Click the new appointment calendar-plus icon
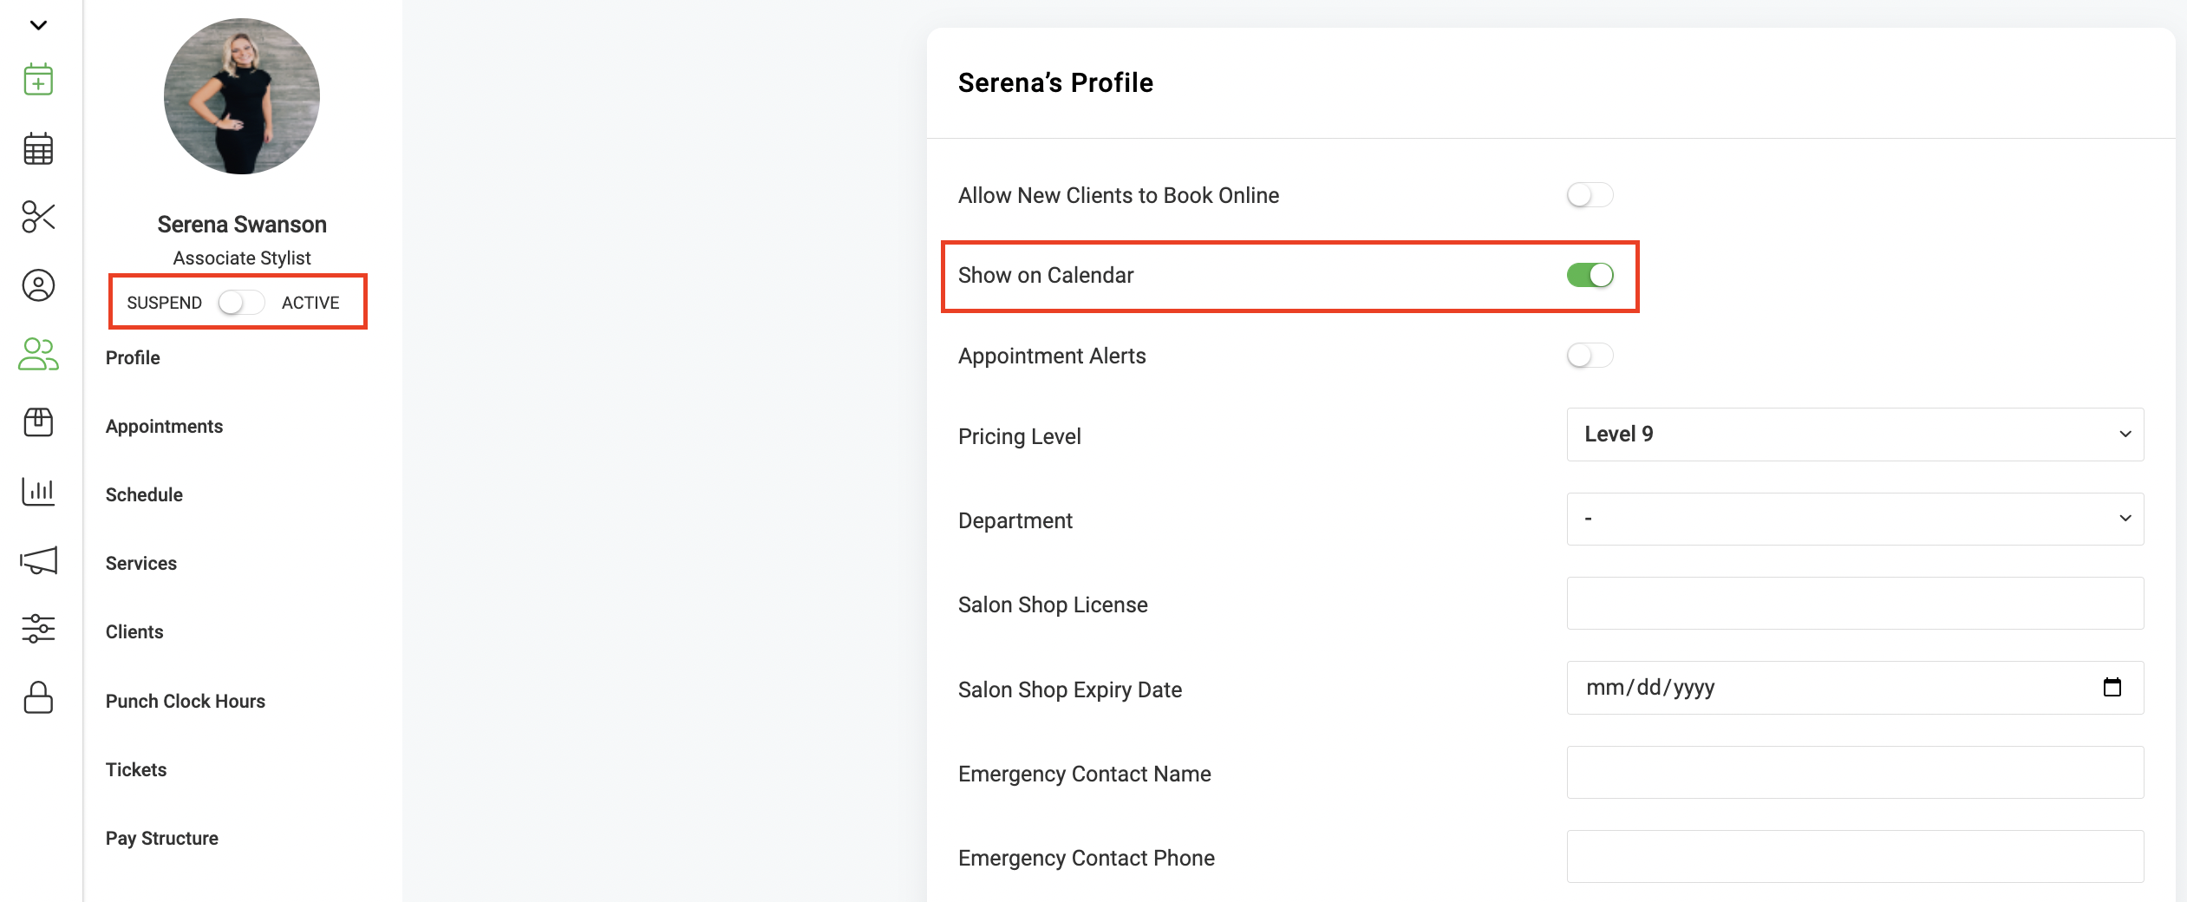 38,79
